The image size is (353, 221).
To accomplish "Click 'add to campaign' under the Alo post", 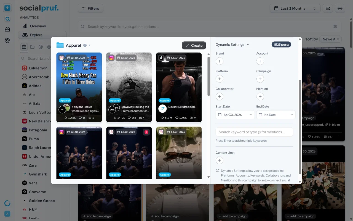I will [165, 216].
